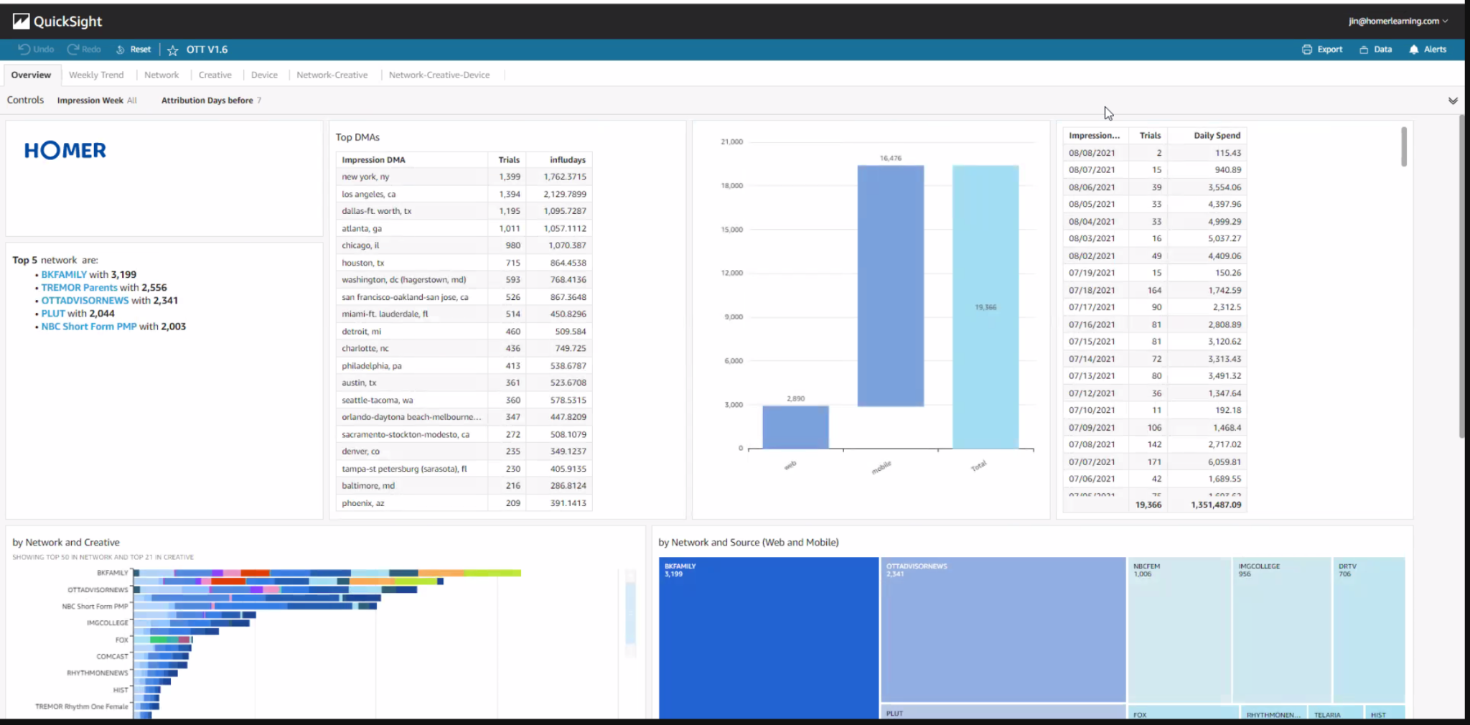This screenshot has height=725, width=1470.
Task: Open Alerts via the bell icon
Action: pos(1413,50)
